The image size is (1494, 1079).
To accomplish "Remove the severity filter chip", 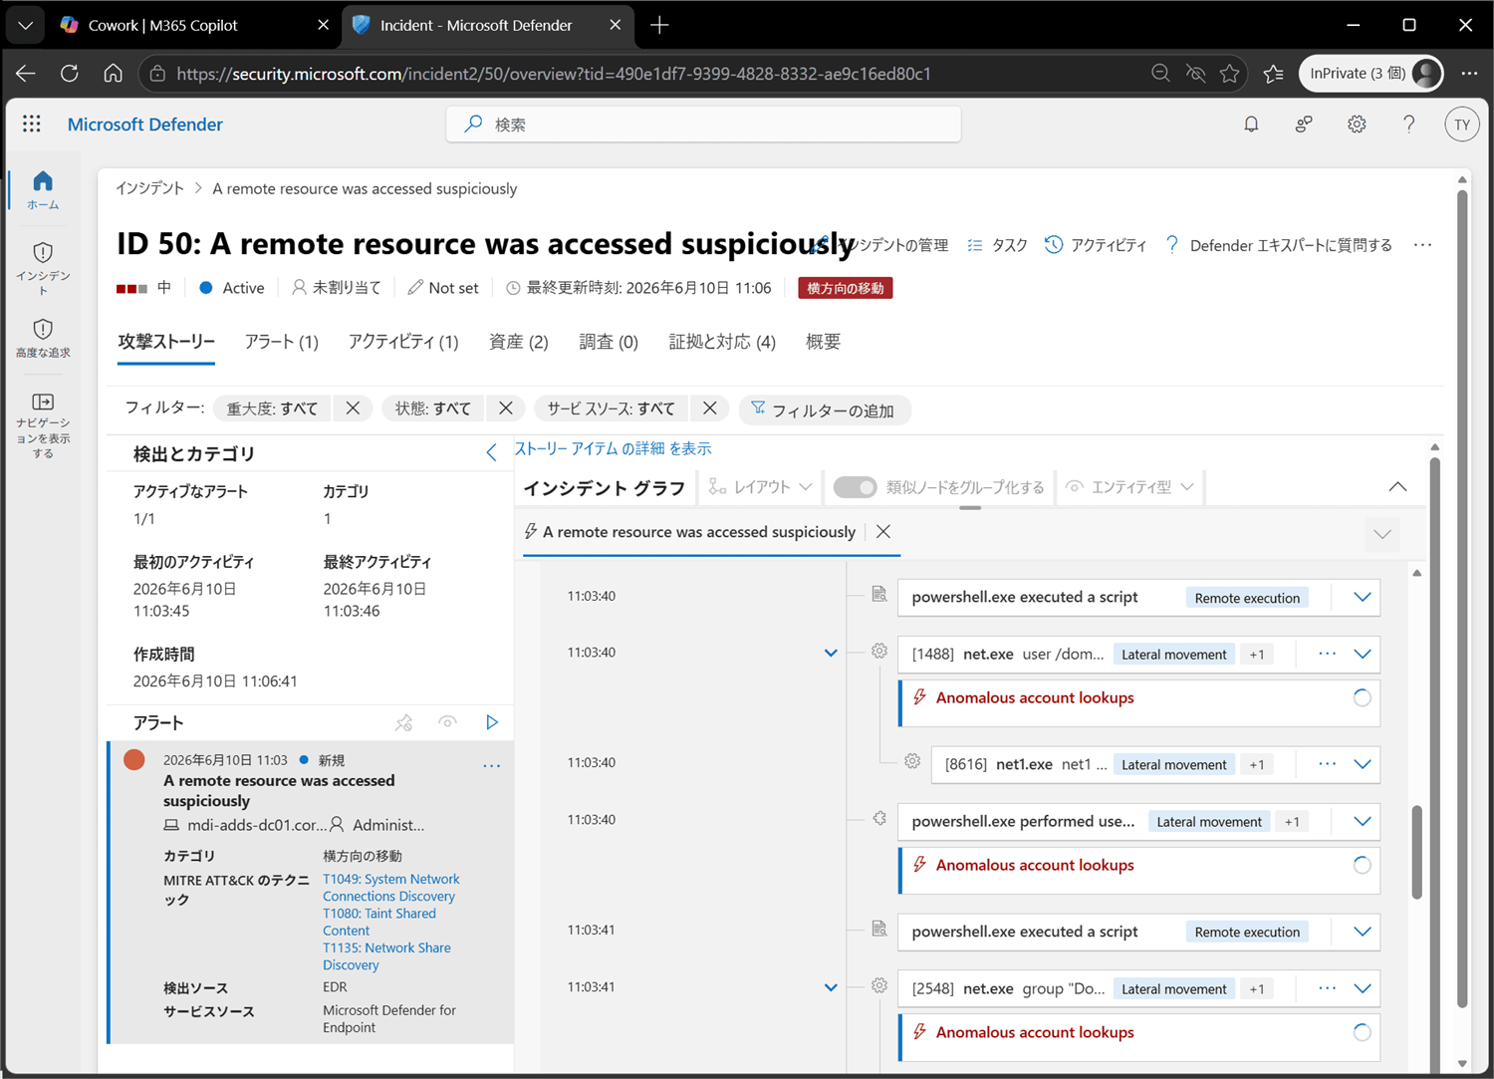I will (x=353, y=408).
